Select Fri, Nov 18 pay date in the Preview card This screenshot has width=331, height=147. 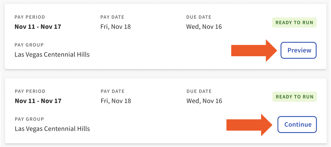pyautogui.click(x=116, y=27)
